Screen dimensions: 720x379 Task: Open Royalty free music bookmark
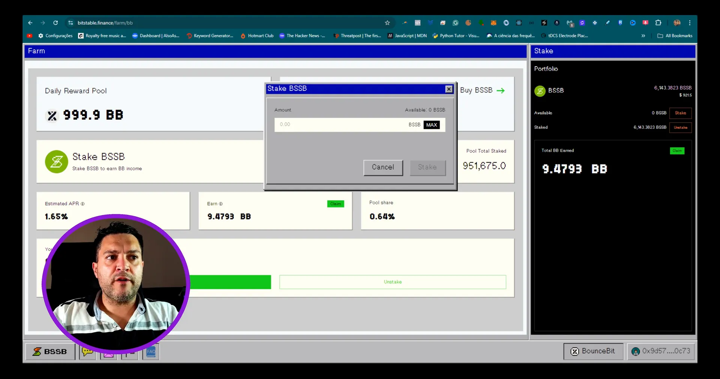pyautogui.click(x=102, y=36)
